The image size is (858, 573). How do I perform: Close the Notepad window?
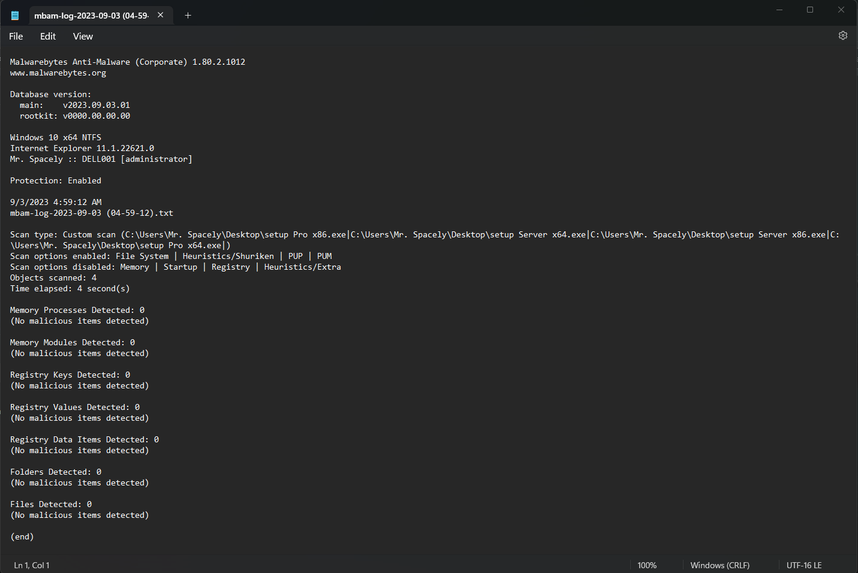tap(841, 10)
